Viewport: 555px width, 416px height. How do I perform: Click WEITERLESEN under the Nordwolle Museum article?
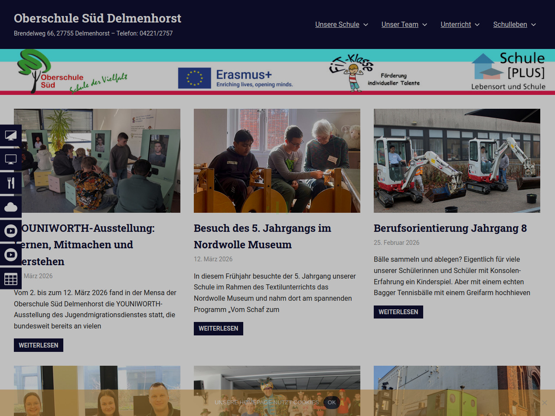point(218,328)
